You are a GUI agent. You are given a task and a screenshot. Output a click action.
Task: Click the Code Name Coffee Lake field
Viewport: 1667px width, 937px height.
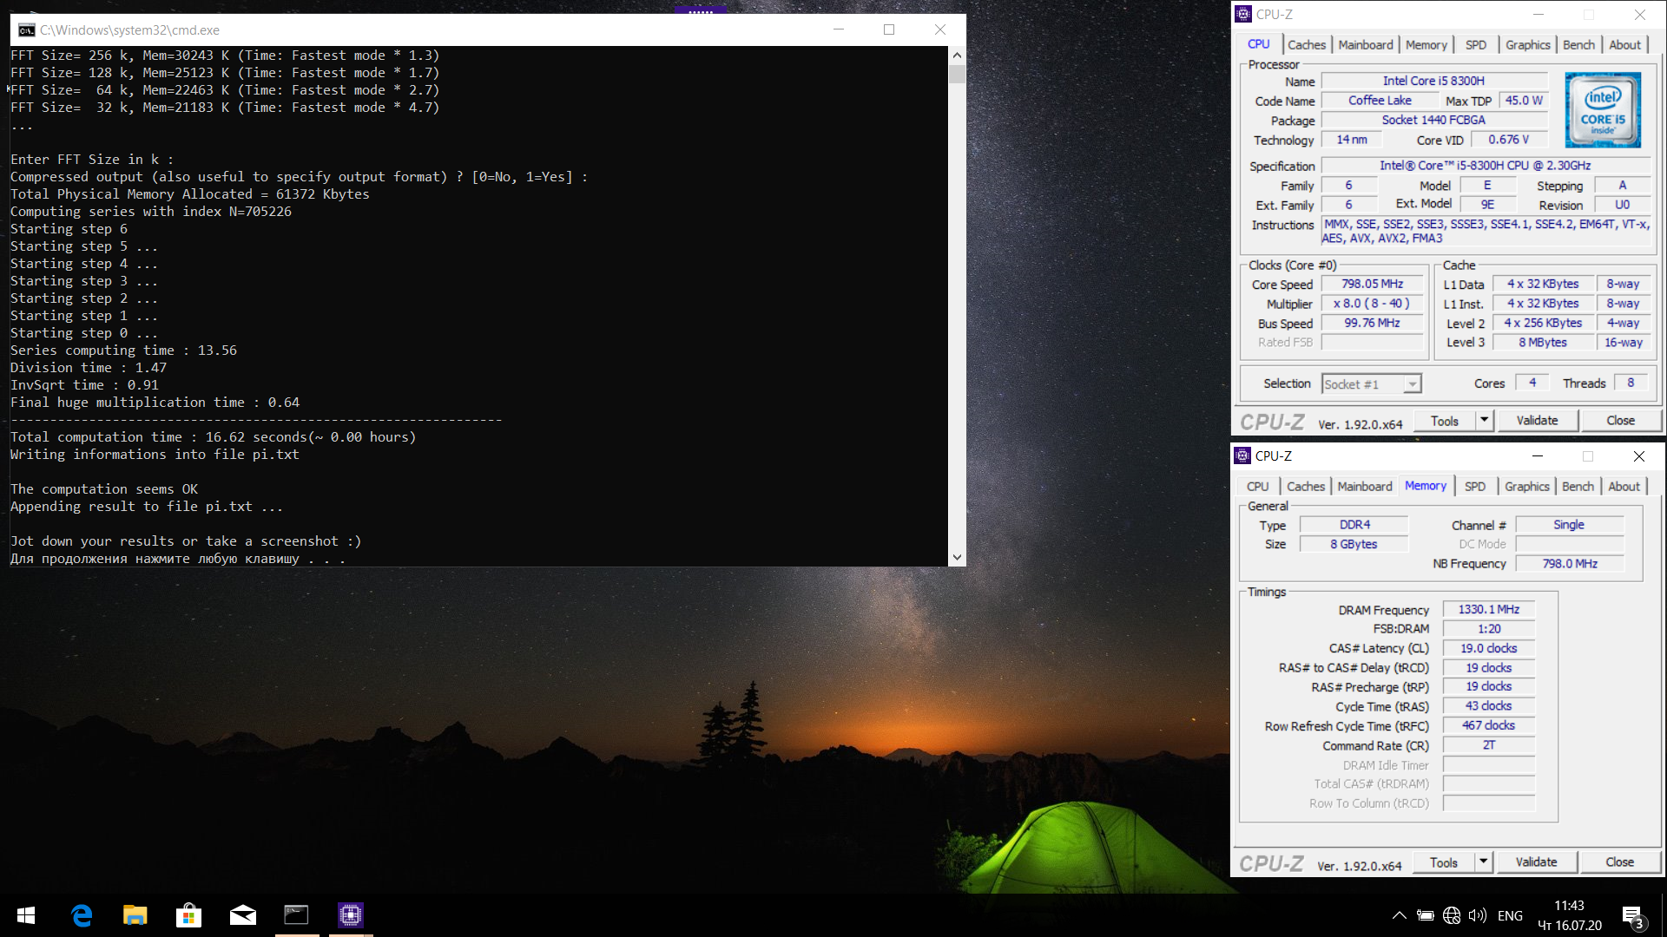click(x=1380, y=101)
